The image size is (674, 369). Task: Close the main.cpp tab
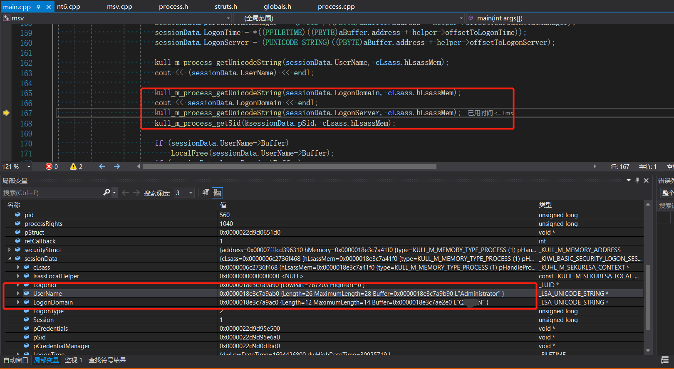(49, 7)
